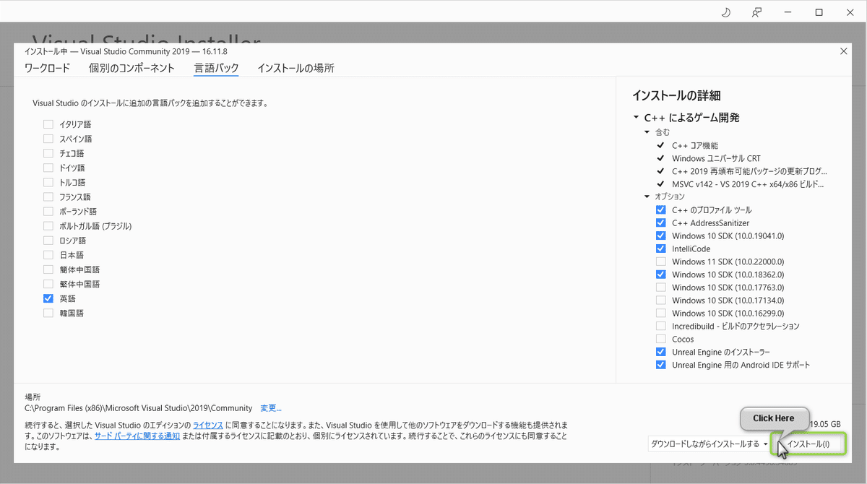Collapse the オプション group

[x=647, y=196]
